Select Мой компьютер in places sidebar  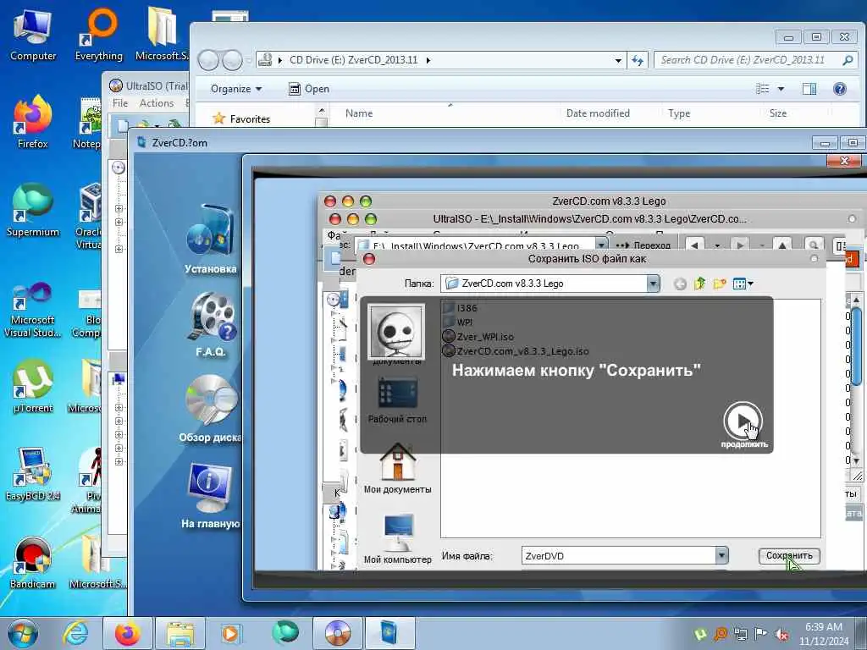click(x=397, y=539)
